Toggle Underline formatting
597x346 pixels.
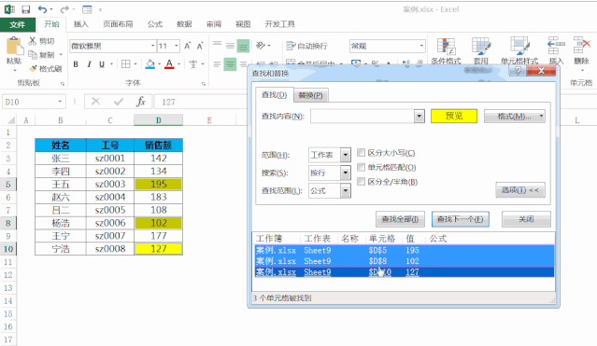click(x=102, y=64)
